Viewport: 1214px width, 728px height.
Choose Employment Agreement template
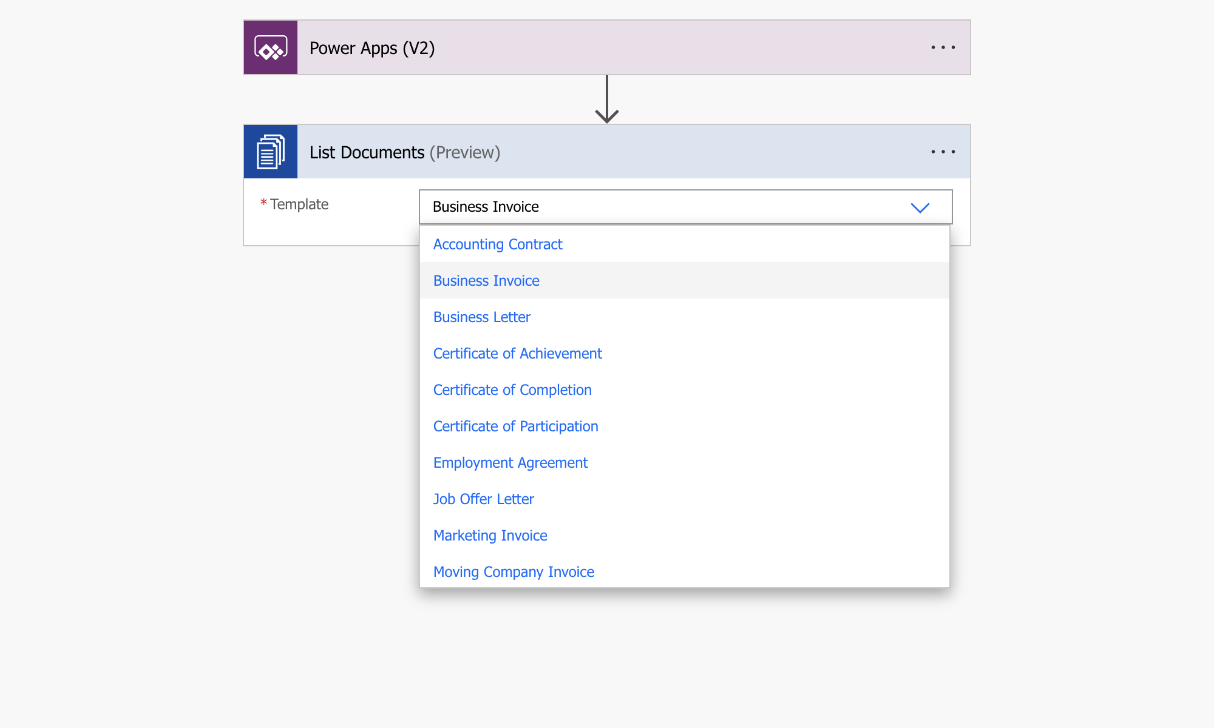tap(510, 462)
